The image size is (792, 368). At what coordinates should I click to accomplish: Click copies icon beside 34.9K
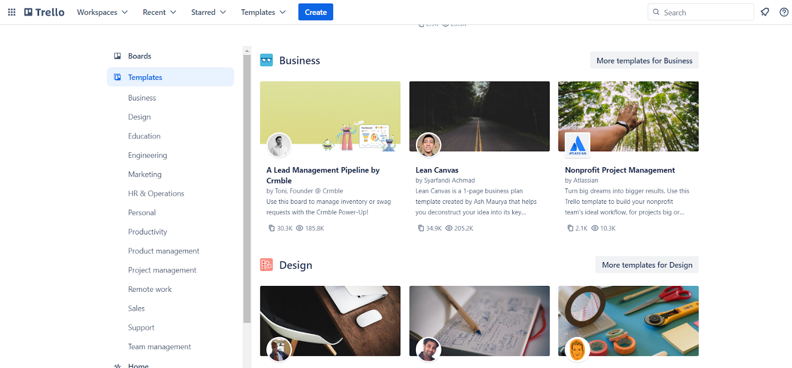coord(421,228)
